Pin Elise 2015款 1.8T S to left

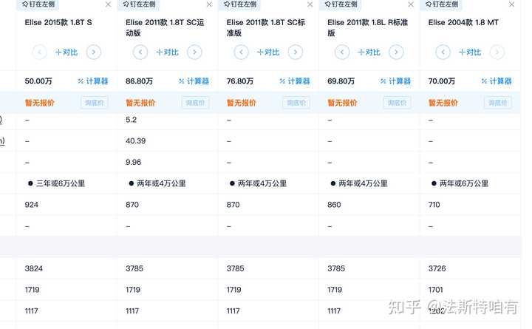click(38, 4)
